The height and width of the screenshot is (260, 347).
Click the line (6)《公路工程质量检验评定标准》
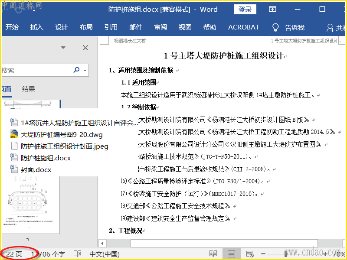click(x=192, y=181)
